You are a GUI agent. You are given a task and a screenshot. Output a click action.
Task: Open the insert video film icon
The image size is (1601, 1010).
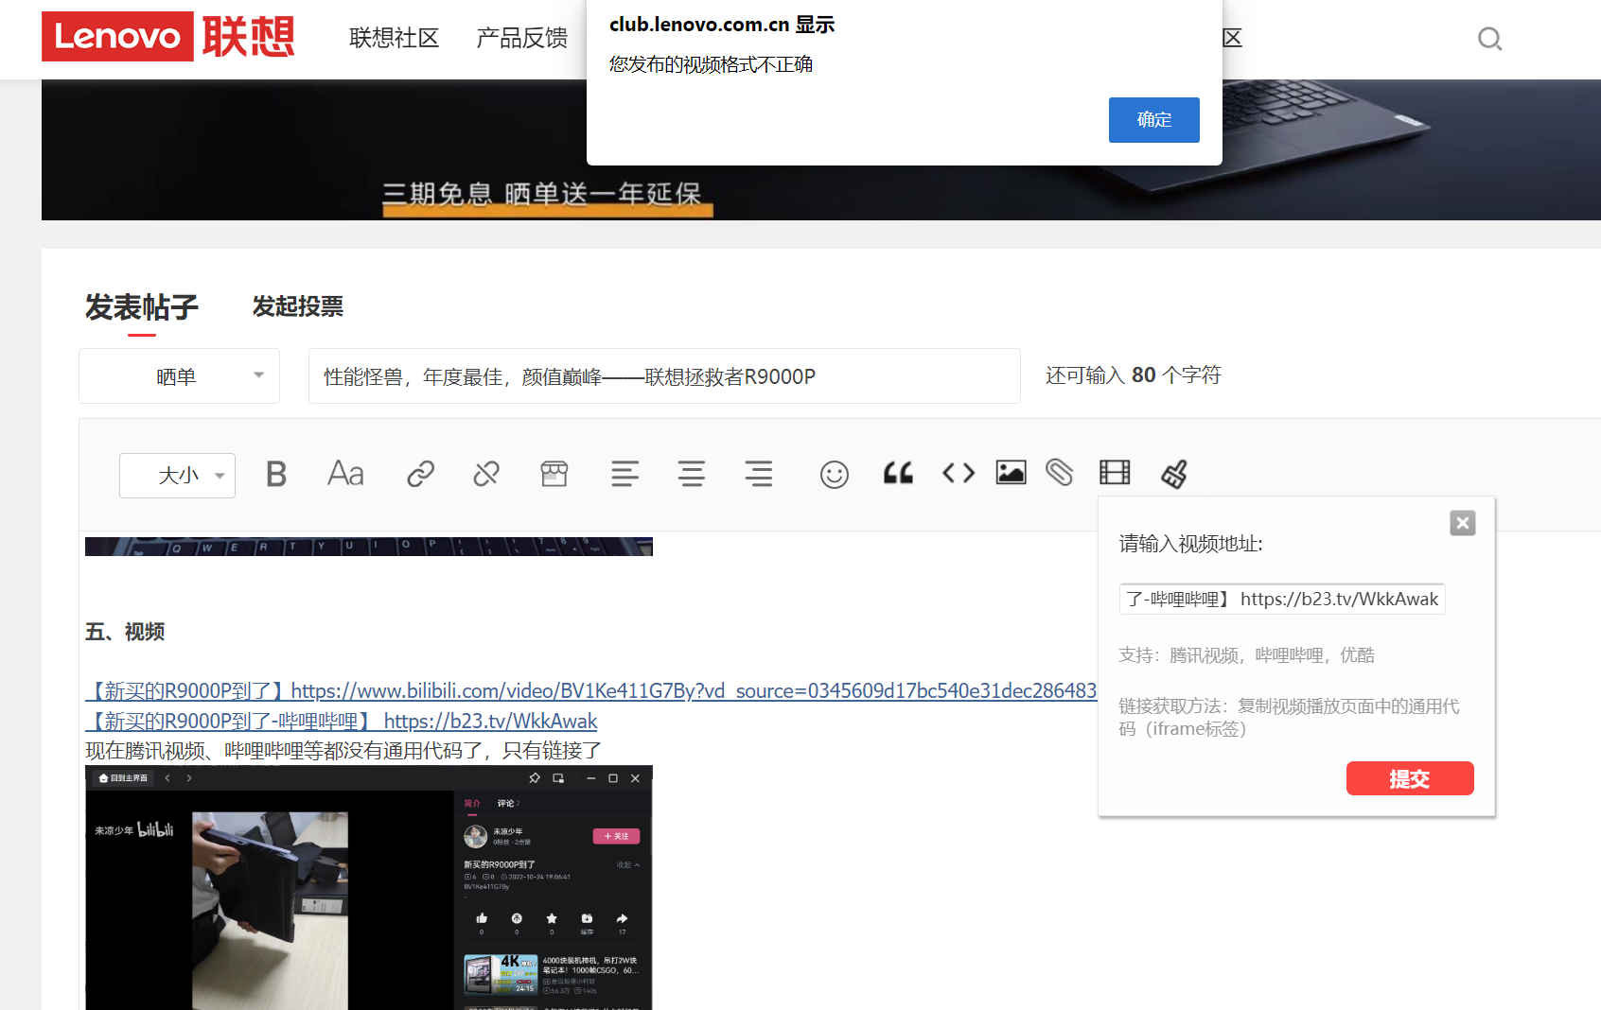(1115, 472)
